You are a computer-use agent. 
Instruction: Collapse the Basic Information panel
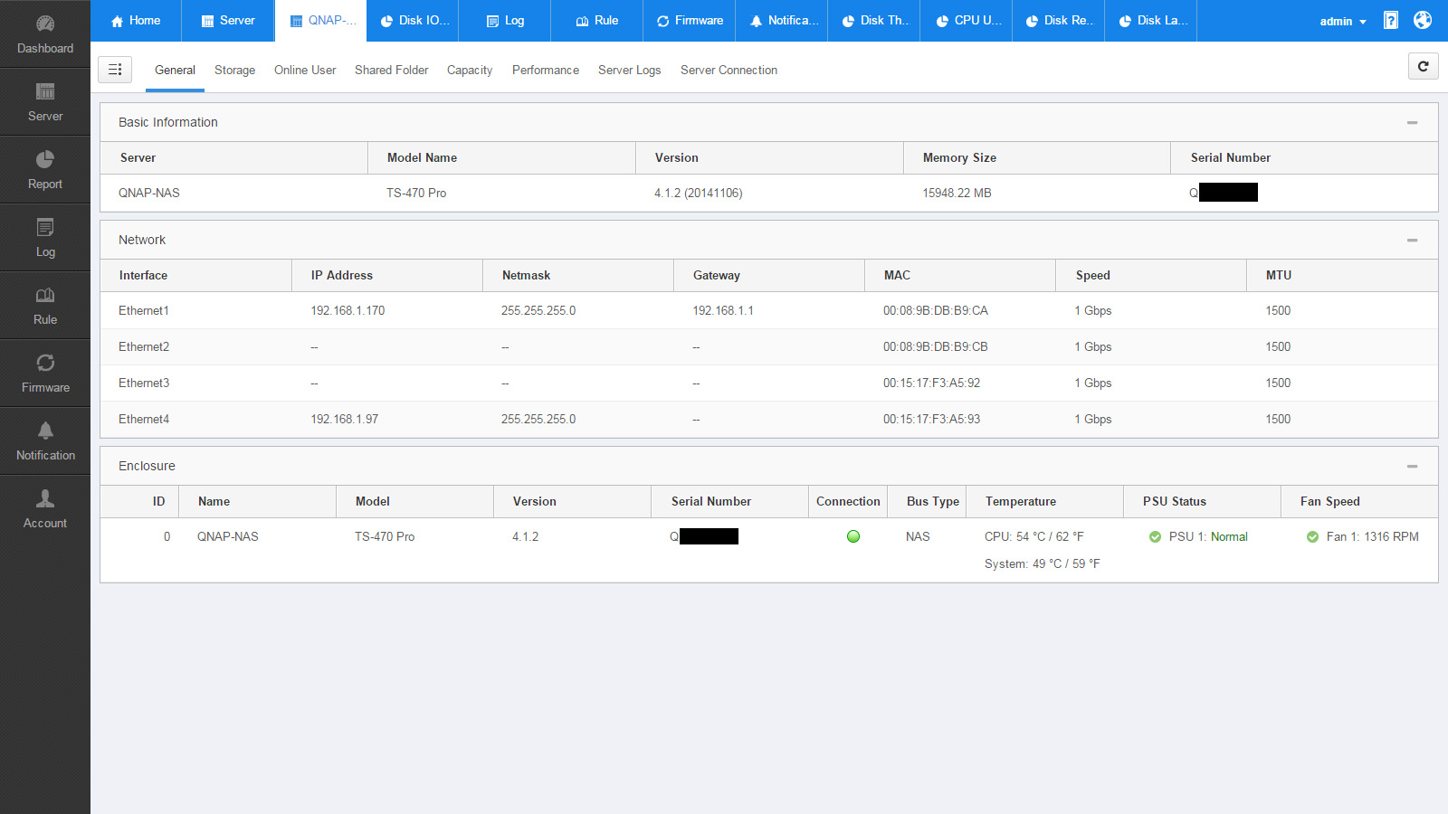(x=1412, y=122)
